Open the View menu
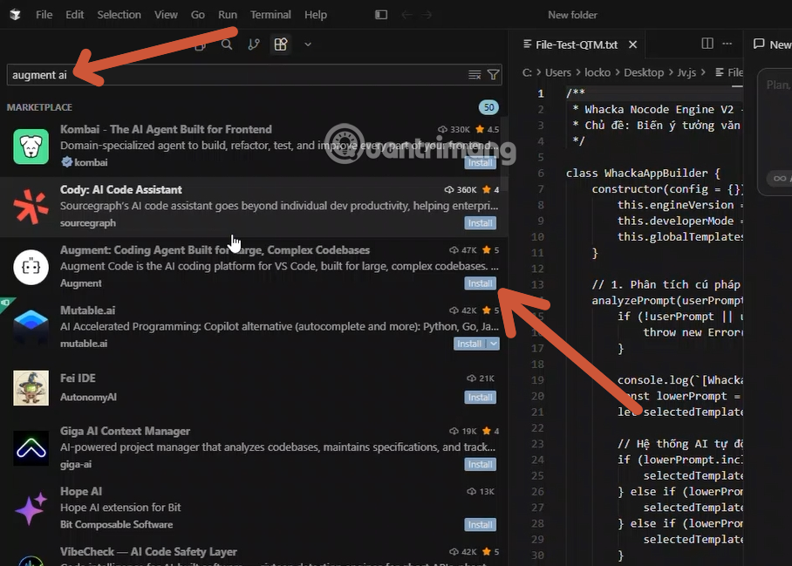Screen dimensions: 792x566 pyautogui.click(x=166, y=15)
